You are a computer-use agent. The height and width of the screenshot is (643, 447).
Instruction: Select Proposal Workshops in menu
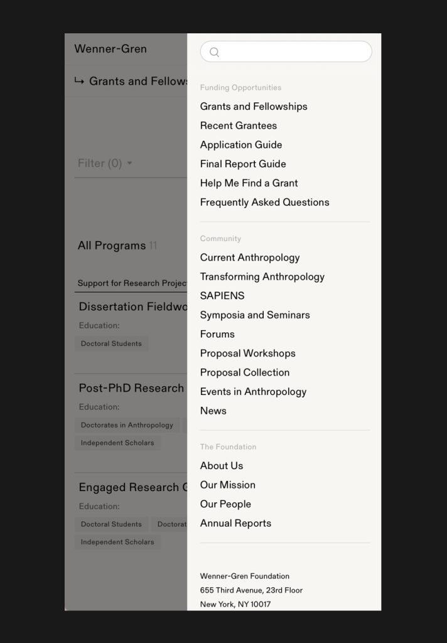coord(248,354)
